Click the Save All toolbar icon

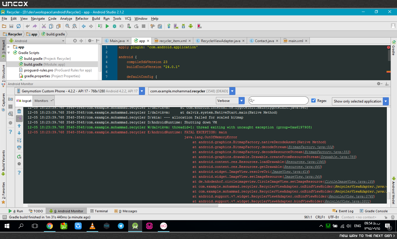point(11,26)
